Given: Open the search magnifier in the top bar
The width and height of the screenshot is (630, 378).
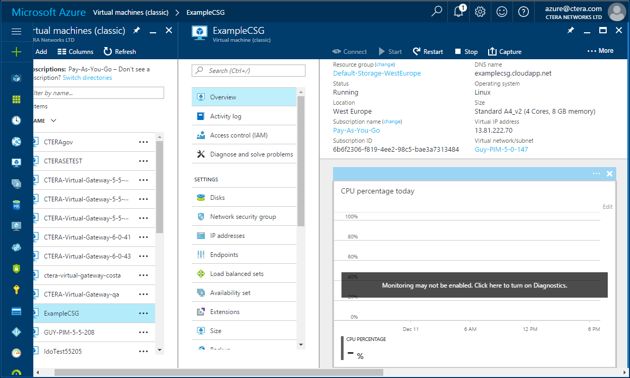Looking at the screenshot, I should point(437,11).
